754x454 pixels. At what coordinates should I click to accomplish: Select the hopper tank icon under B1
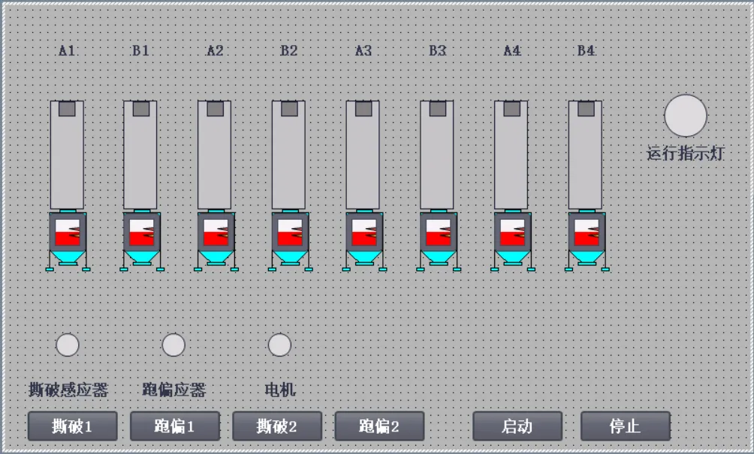[142, 241]
